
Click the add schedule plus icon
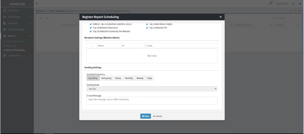41,18
